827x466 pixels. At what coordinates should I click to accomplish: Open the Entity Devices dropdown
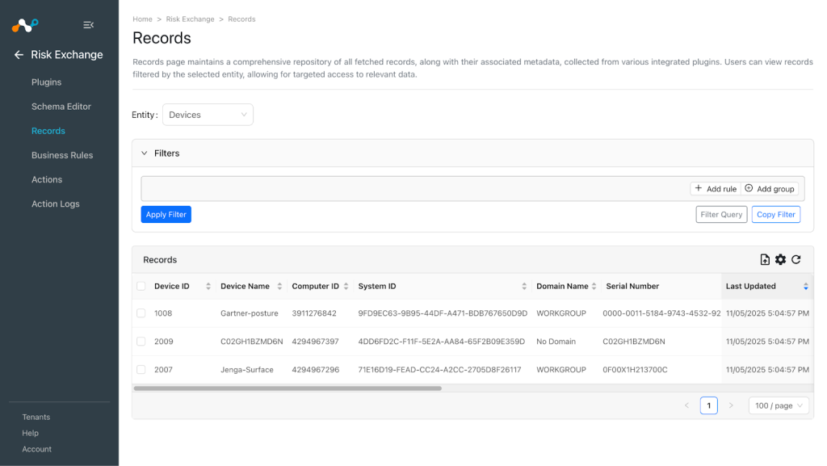tap(208, 115)
